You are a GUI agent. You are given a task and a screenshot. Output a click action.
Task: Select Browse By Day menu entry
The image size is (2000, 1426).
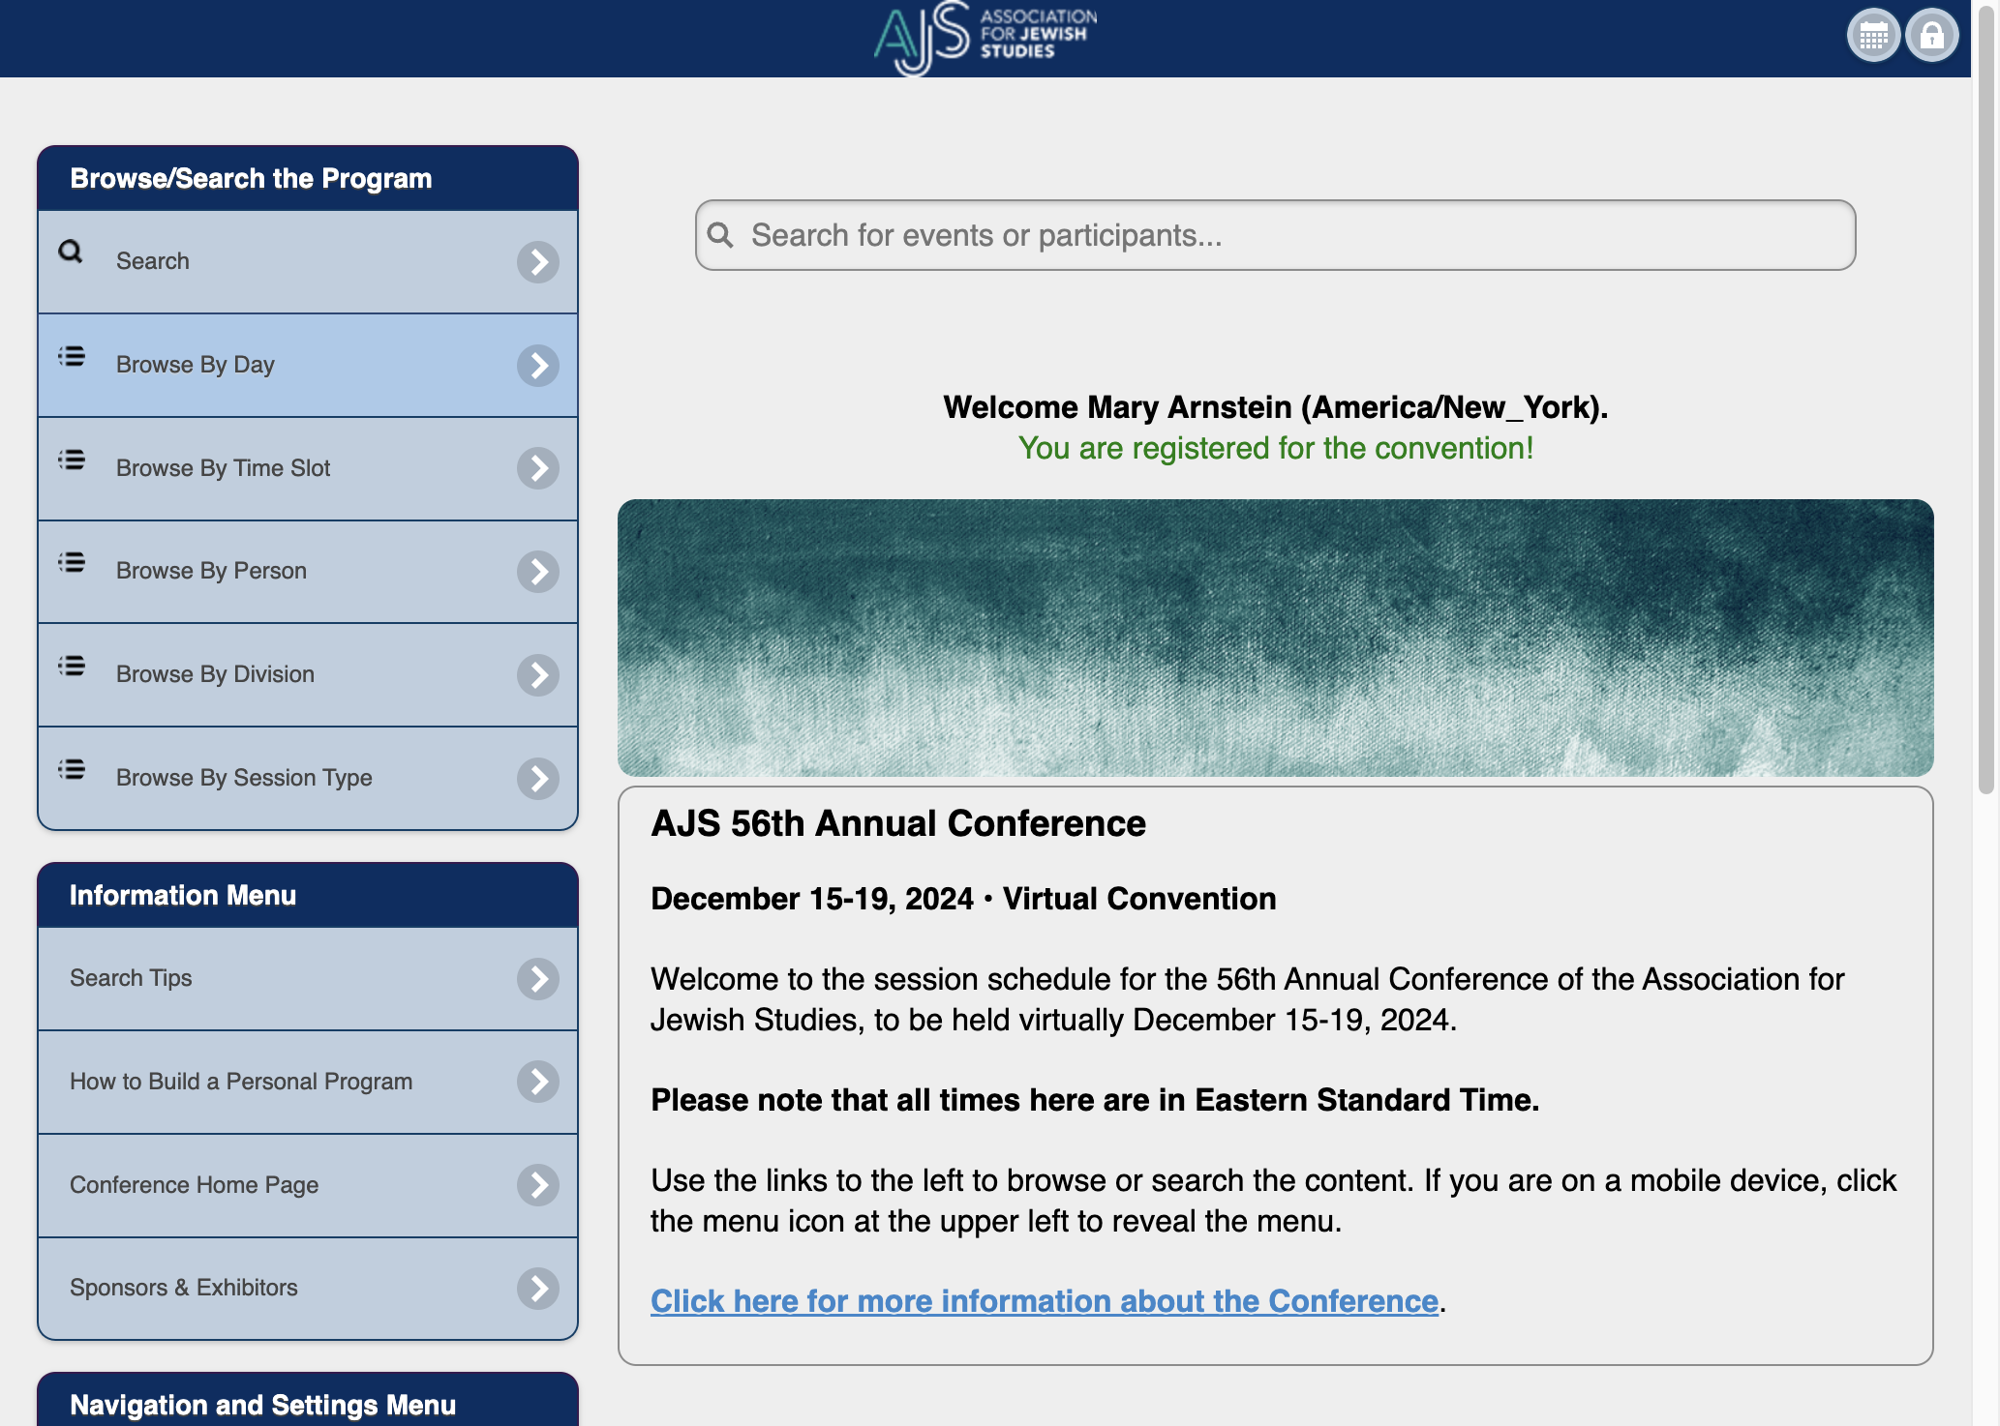pyautogui.click(x=308, y=366)
